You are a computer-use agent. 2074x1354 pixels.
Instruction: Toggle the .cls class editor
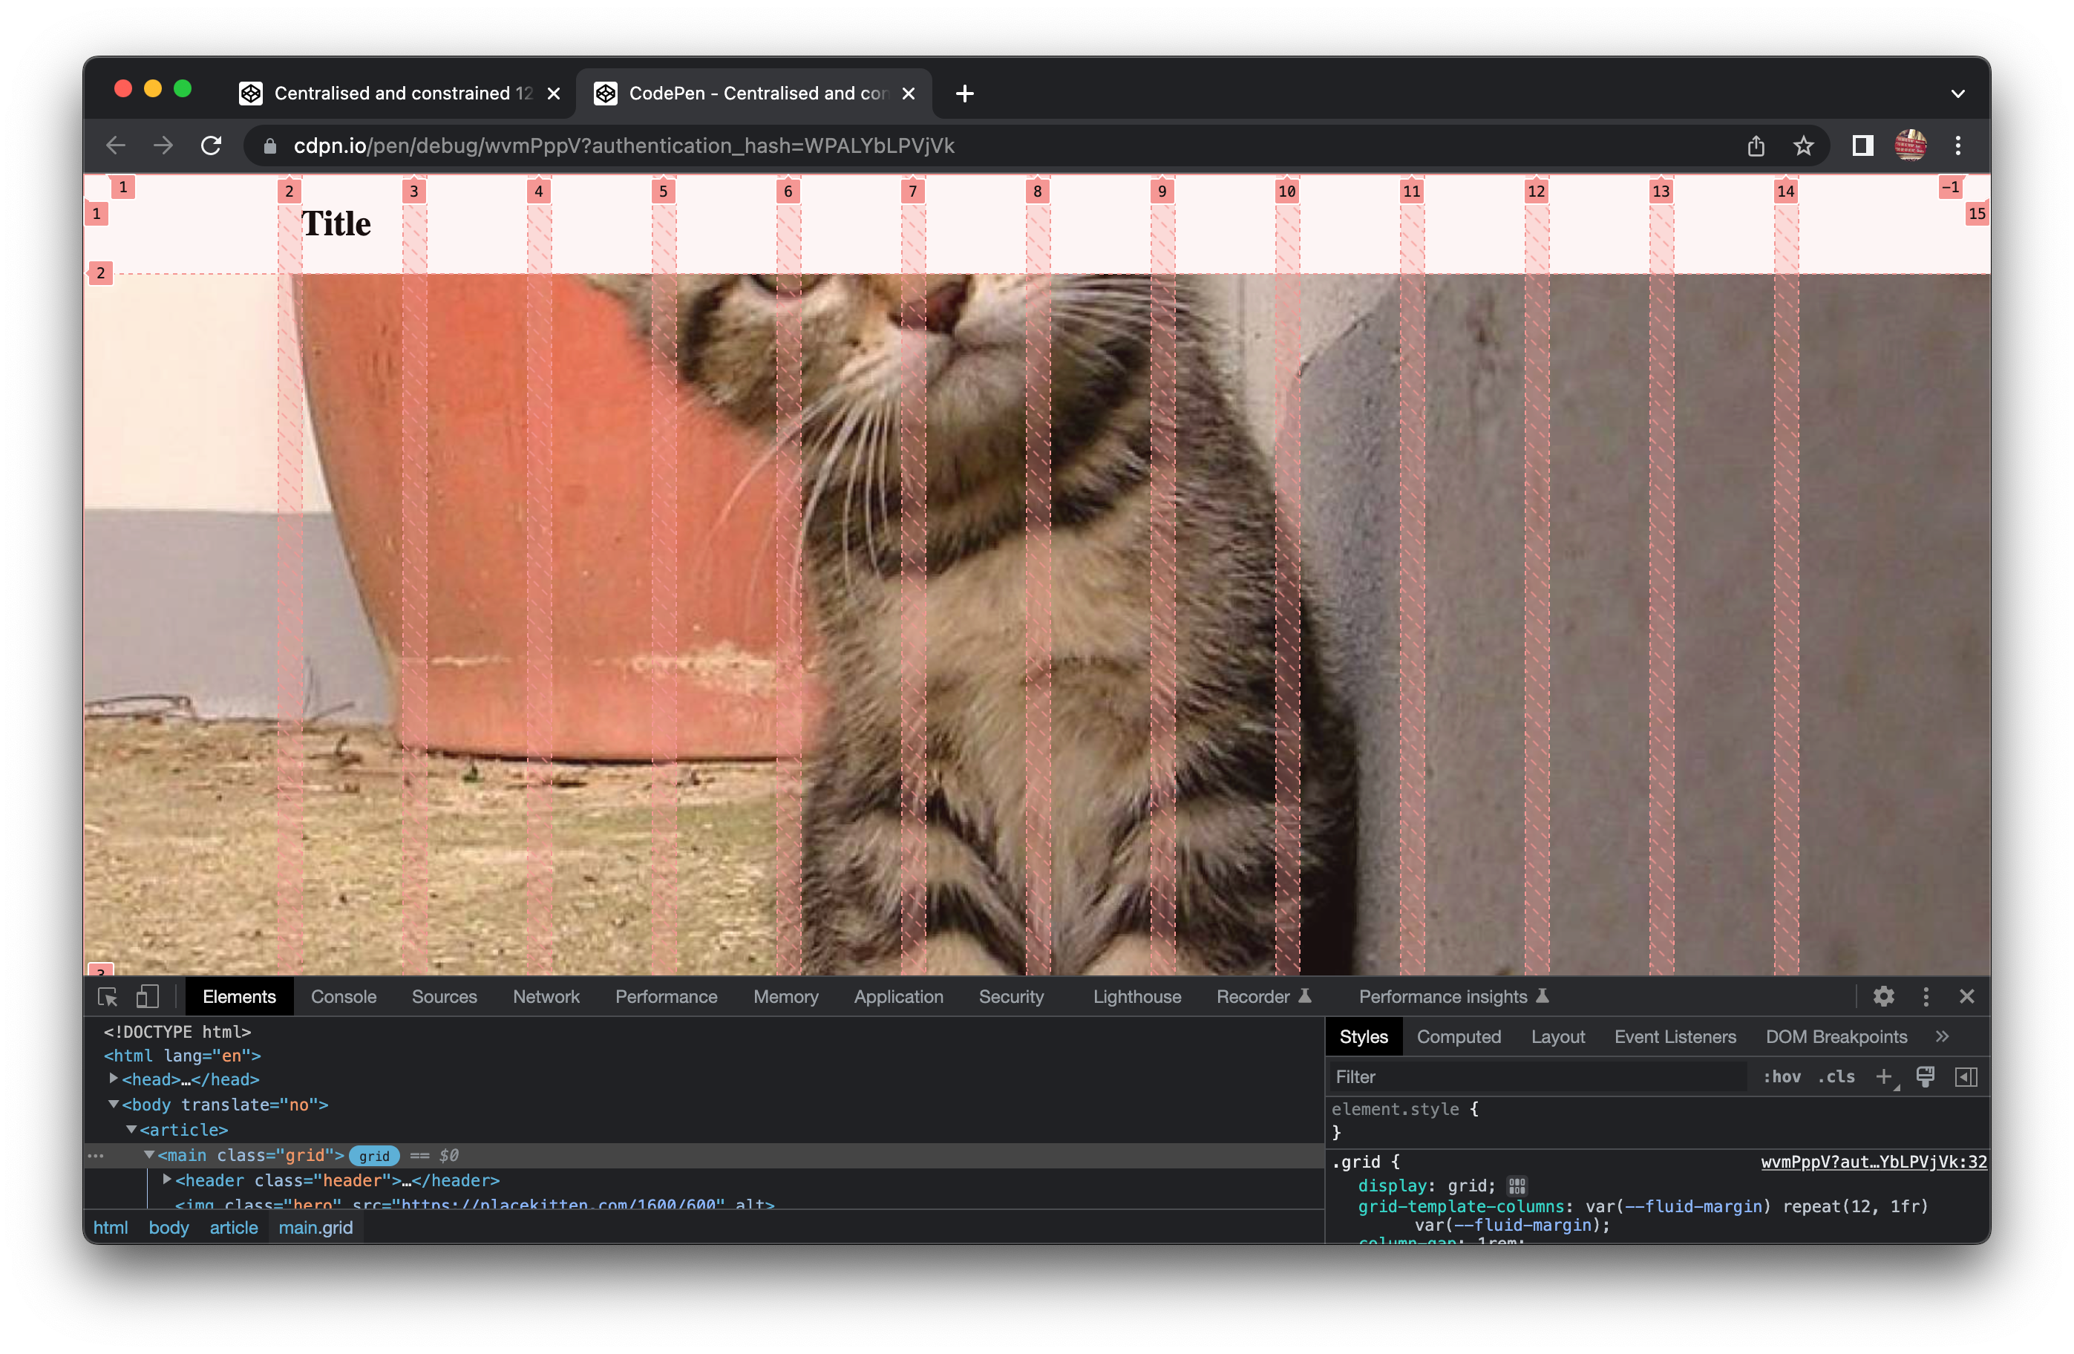click(1836, 1077)
